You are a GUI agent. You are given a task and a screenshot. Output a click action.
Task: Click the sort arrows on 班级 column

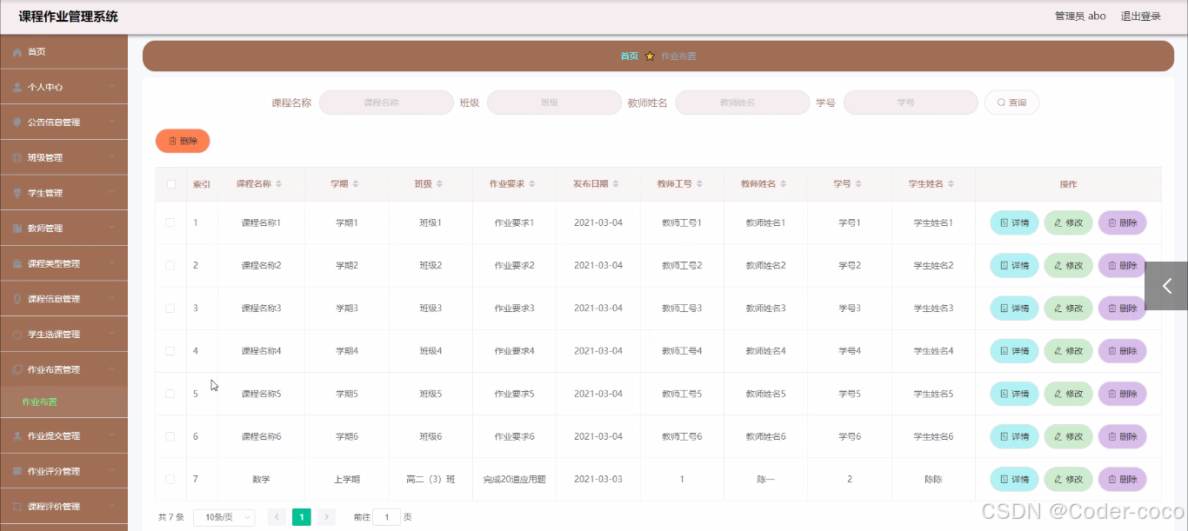tap(439, 184)
